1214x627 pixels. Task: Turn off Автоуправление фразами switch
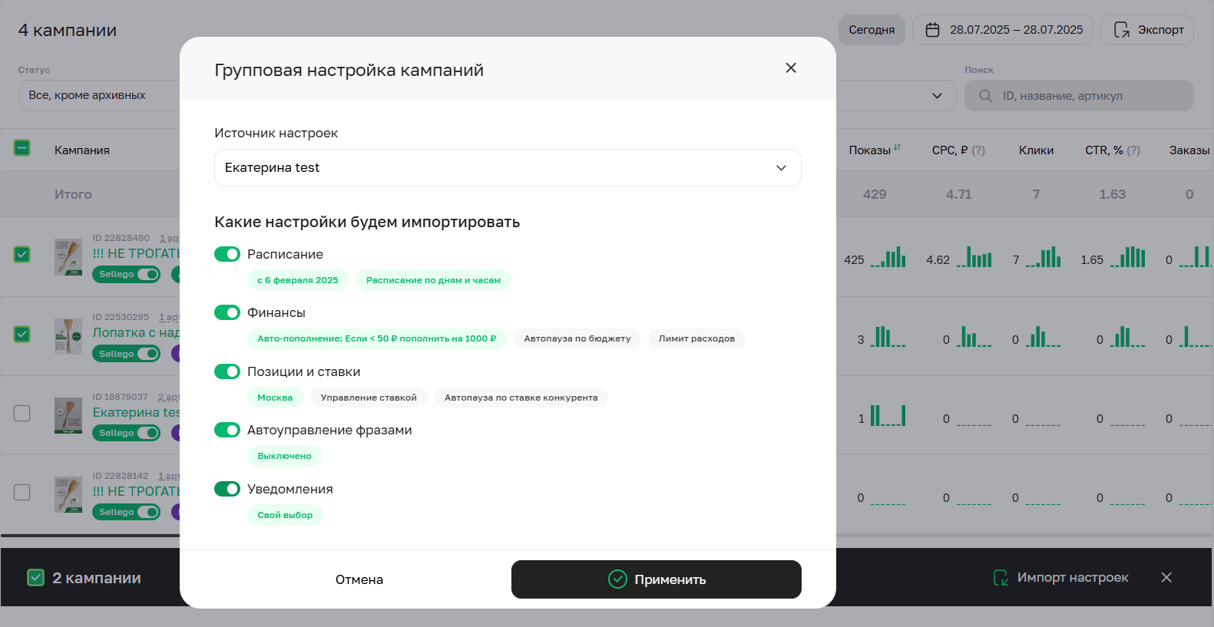[x=227, y=430]
